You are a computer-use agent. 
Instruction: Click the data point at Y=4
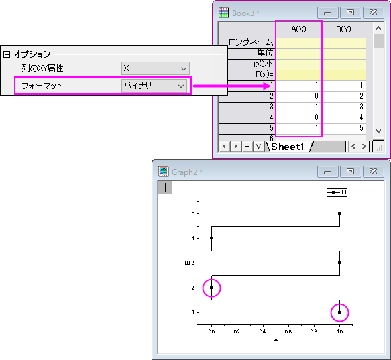pyautogui.click(x=211, y=238)
